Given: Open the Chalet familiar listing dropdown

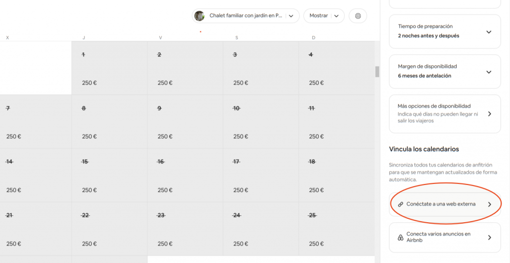Looking at the screenshot, I should [246, 16].
